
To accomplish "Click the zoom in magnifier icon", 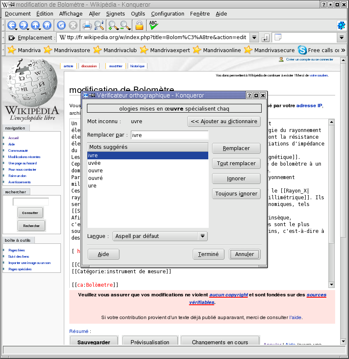I will [x=113, y=25].
